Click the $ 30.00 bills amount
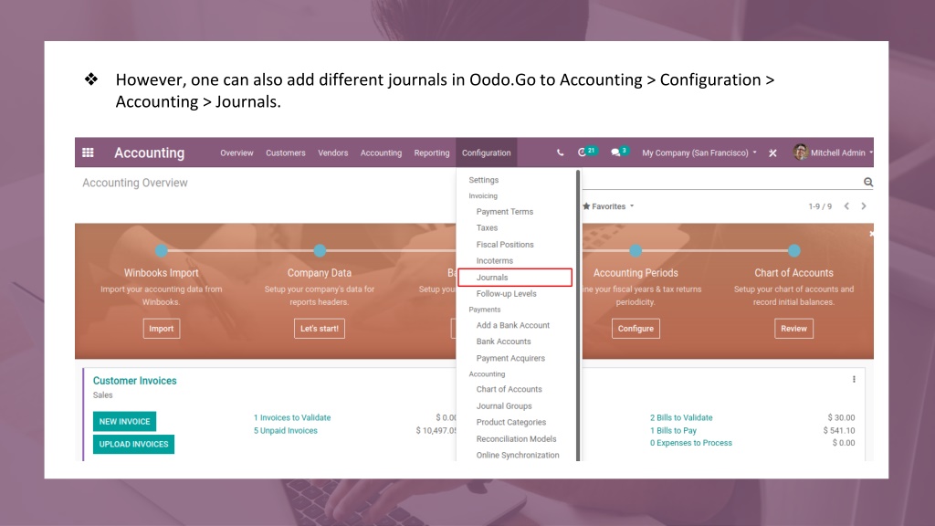 (841, 417)
